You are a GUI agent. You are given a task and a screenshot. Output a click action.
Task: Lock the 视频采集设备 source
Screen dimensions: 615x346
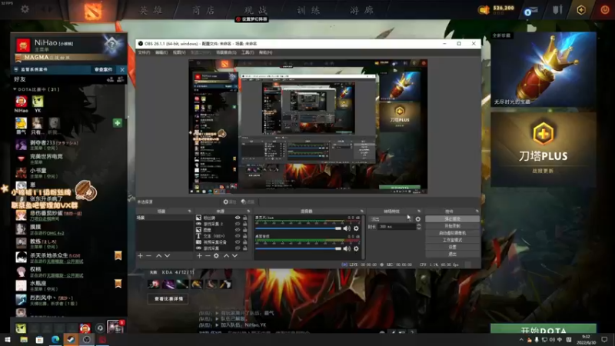coord(244,242)
